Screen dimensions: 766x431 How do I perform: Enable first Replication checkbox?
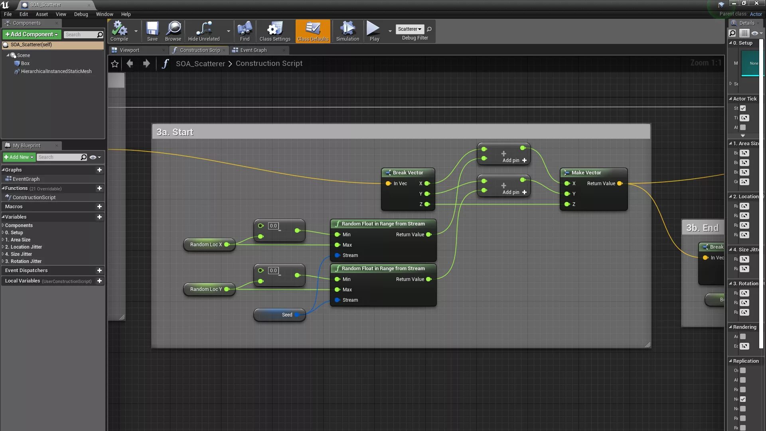pos(743,370)
